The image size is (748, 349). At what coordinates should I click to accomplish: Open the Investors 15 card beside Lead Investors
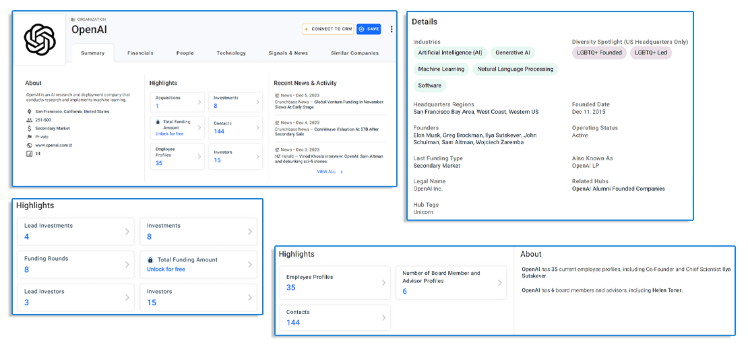198,298
